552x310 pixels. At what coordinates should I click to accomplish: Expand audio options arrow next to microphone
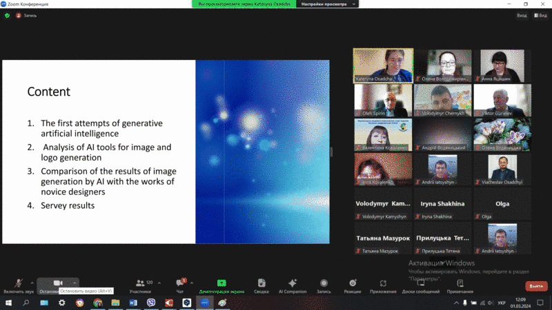pos(32,282)
